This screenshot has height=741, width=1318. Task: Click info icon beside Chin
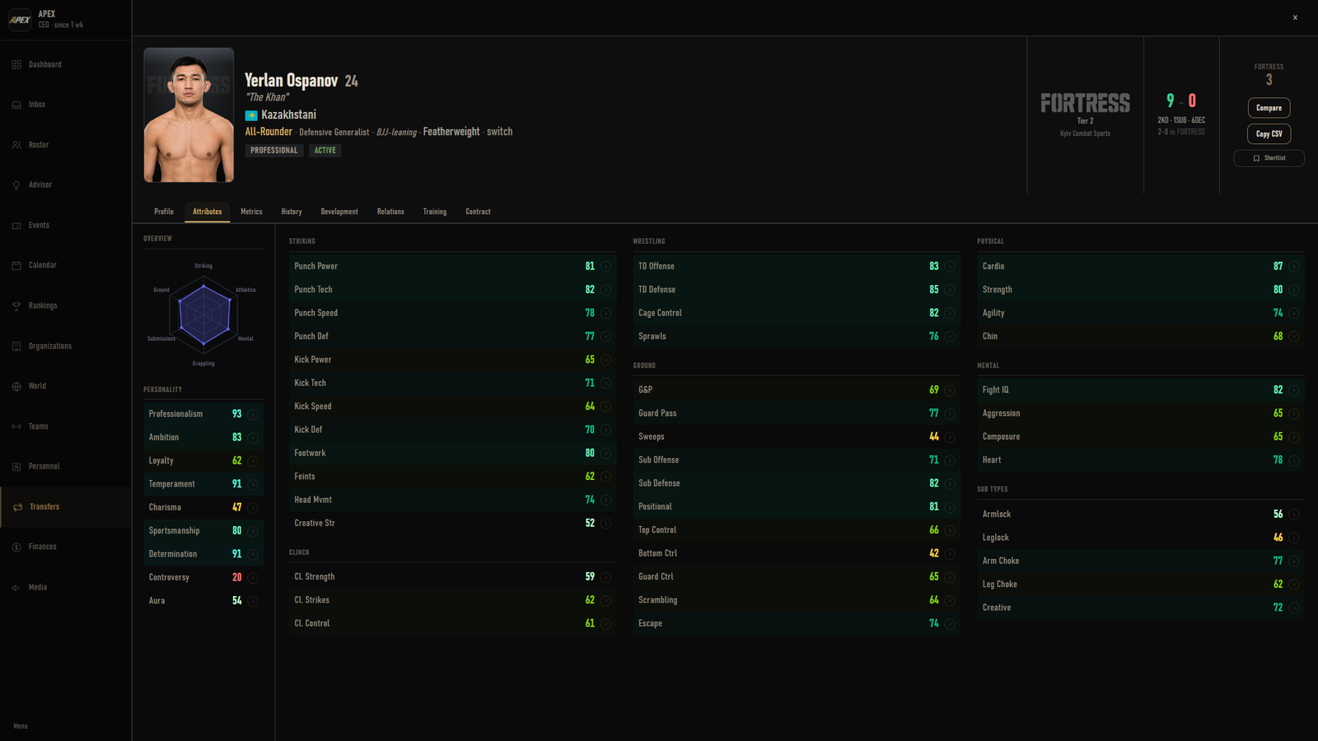pyautogui.click(x=1294, y=337)
